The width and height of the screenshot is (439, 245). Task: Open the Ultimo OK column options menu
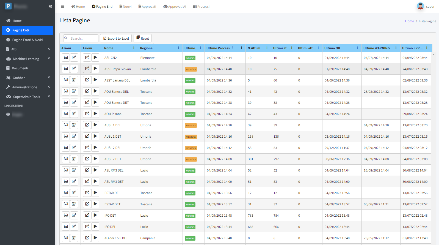tap(357, 48)
